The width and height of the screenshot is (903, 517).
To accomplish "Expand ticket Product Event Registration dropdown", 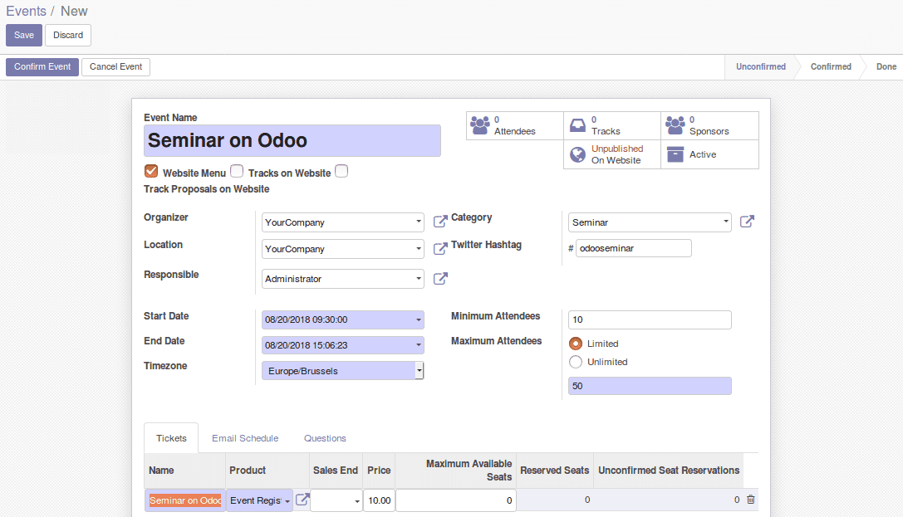I will [287, 501].
